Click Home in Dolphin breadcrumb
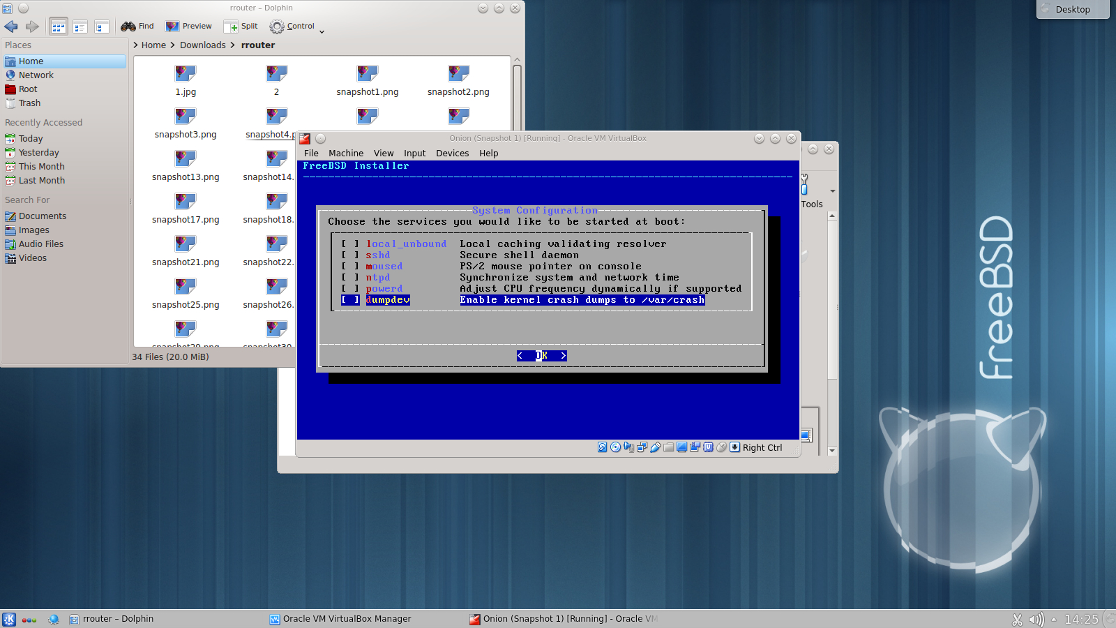The height and width of the screenshot is (628, 1116). tap(153, 45)
